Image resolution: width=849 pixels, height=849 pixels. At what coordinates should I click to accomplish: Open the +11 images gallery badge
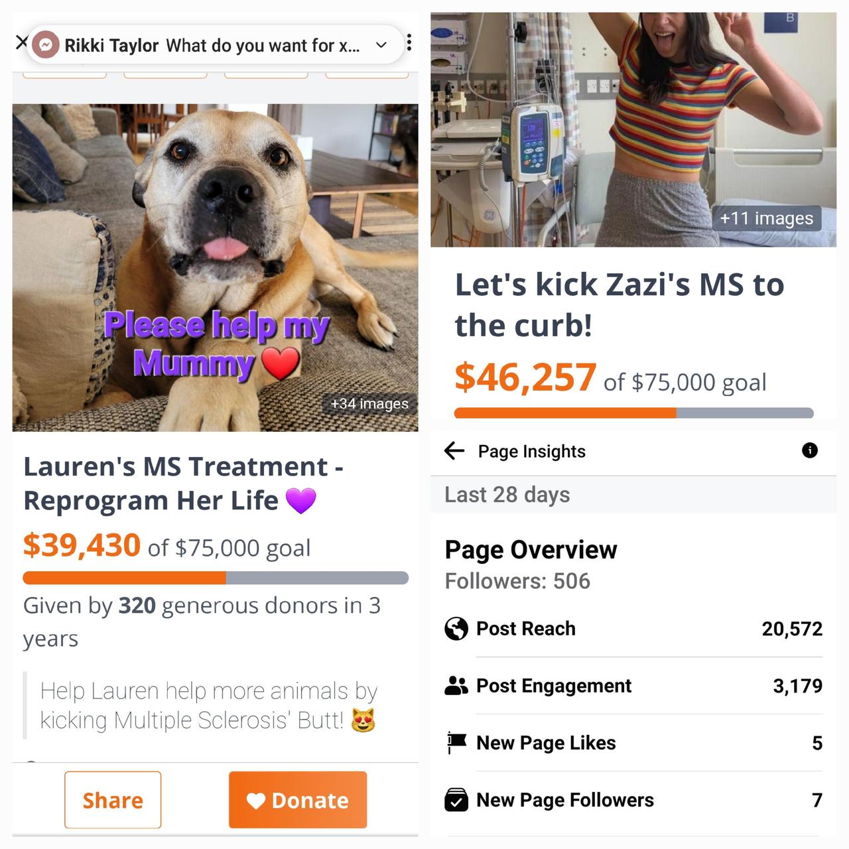pos(767,218)
